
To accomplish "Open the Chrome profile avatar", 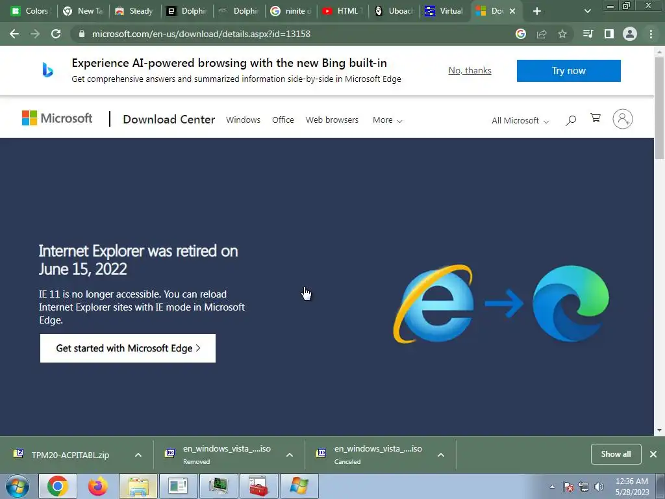I will 630,34.
